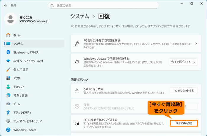Click the PC をリセットする button
Screen dimensions: 207x136
[x=184, y=91]
